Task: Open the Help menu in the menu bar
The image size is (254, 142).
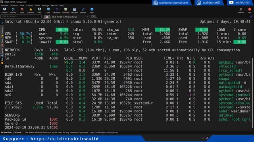Action: coord(62,6)
